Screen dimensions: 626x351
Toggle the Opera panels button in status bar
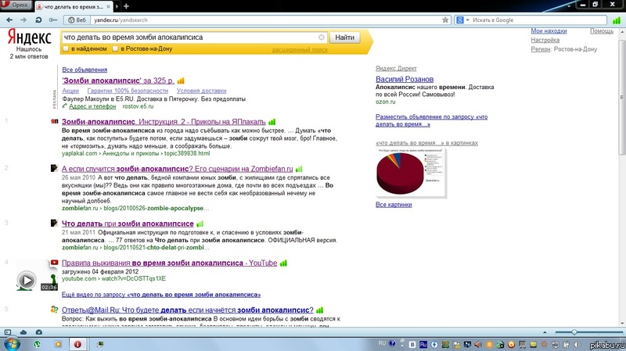click(x=8, y=332)
